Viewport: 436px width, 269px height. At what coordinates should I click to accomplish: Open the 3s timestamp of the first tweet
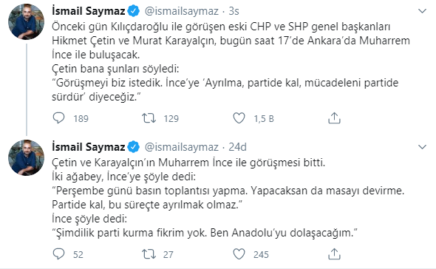(x=234, y=11)
